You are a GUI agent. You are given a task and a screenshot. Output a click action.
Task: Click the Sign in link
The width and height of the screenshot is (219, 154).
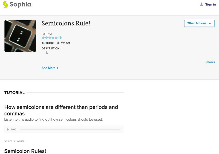210,4
